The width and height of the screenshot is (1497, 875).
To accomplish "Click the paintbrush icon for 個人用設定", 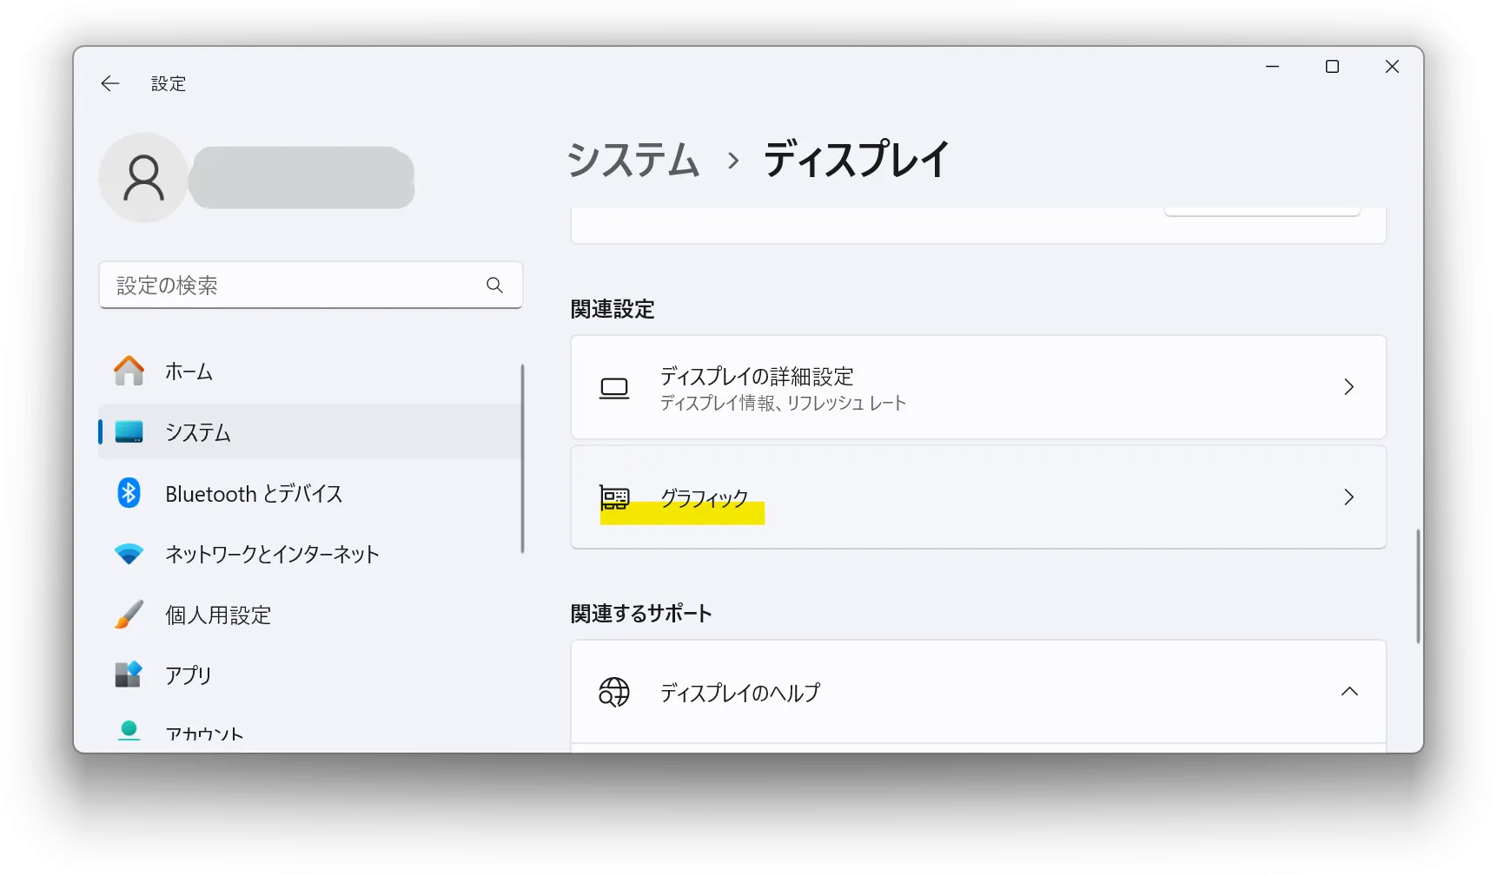I will pos(129,615).
